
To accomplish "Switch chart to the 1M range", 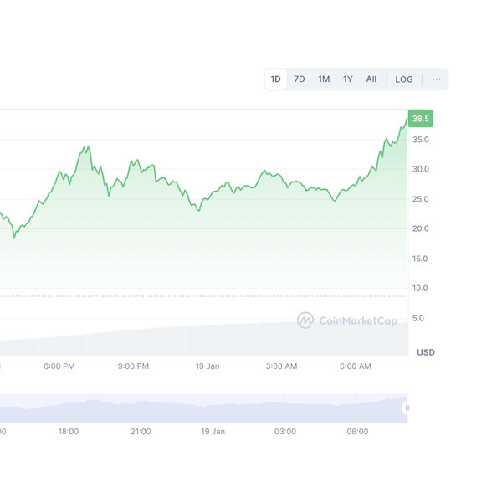I will (x=324, y=79).
